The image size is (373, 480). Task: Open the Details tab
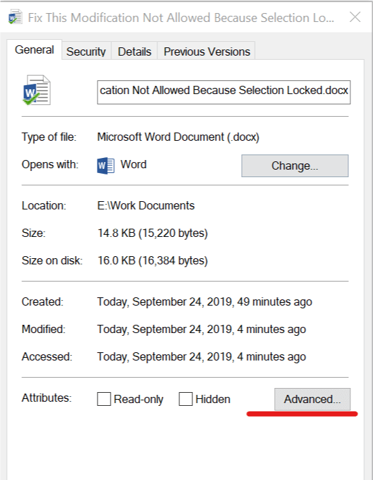coord(135,51)
